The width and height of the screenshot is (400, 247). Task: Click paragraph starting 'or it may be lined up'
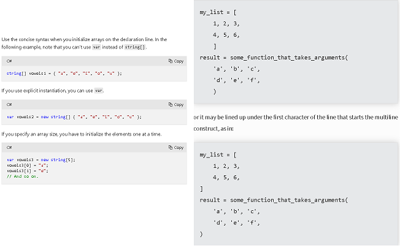(296, 123)
